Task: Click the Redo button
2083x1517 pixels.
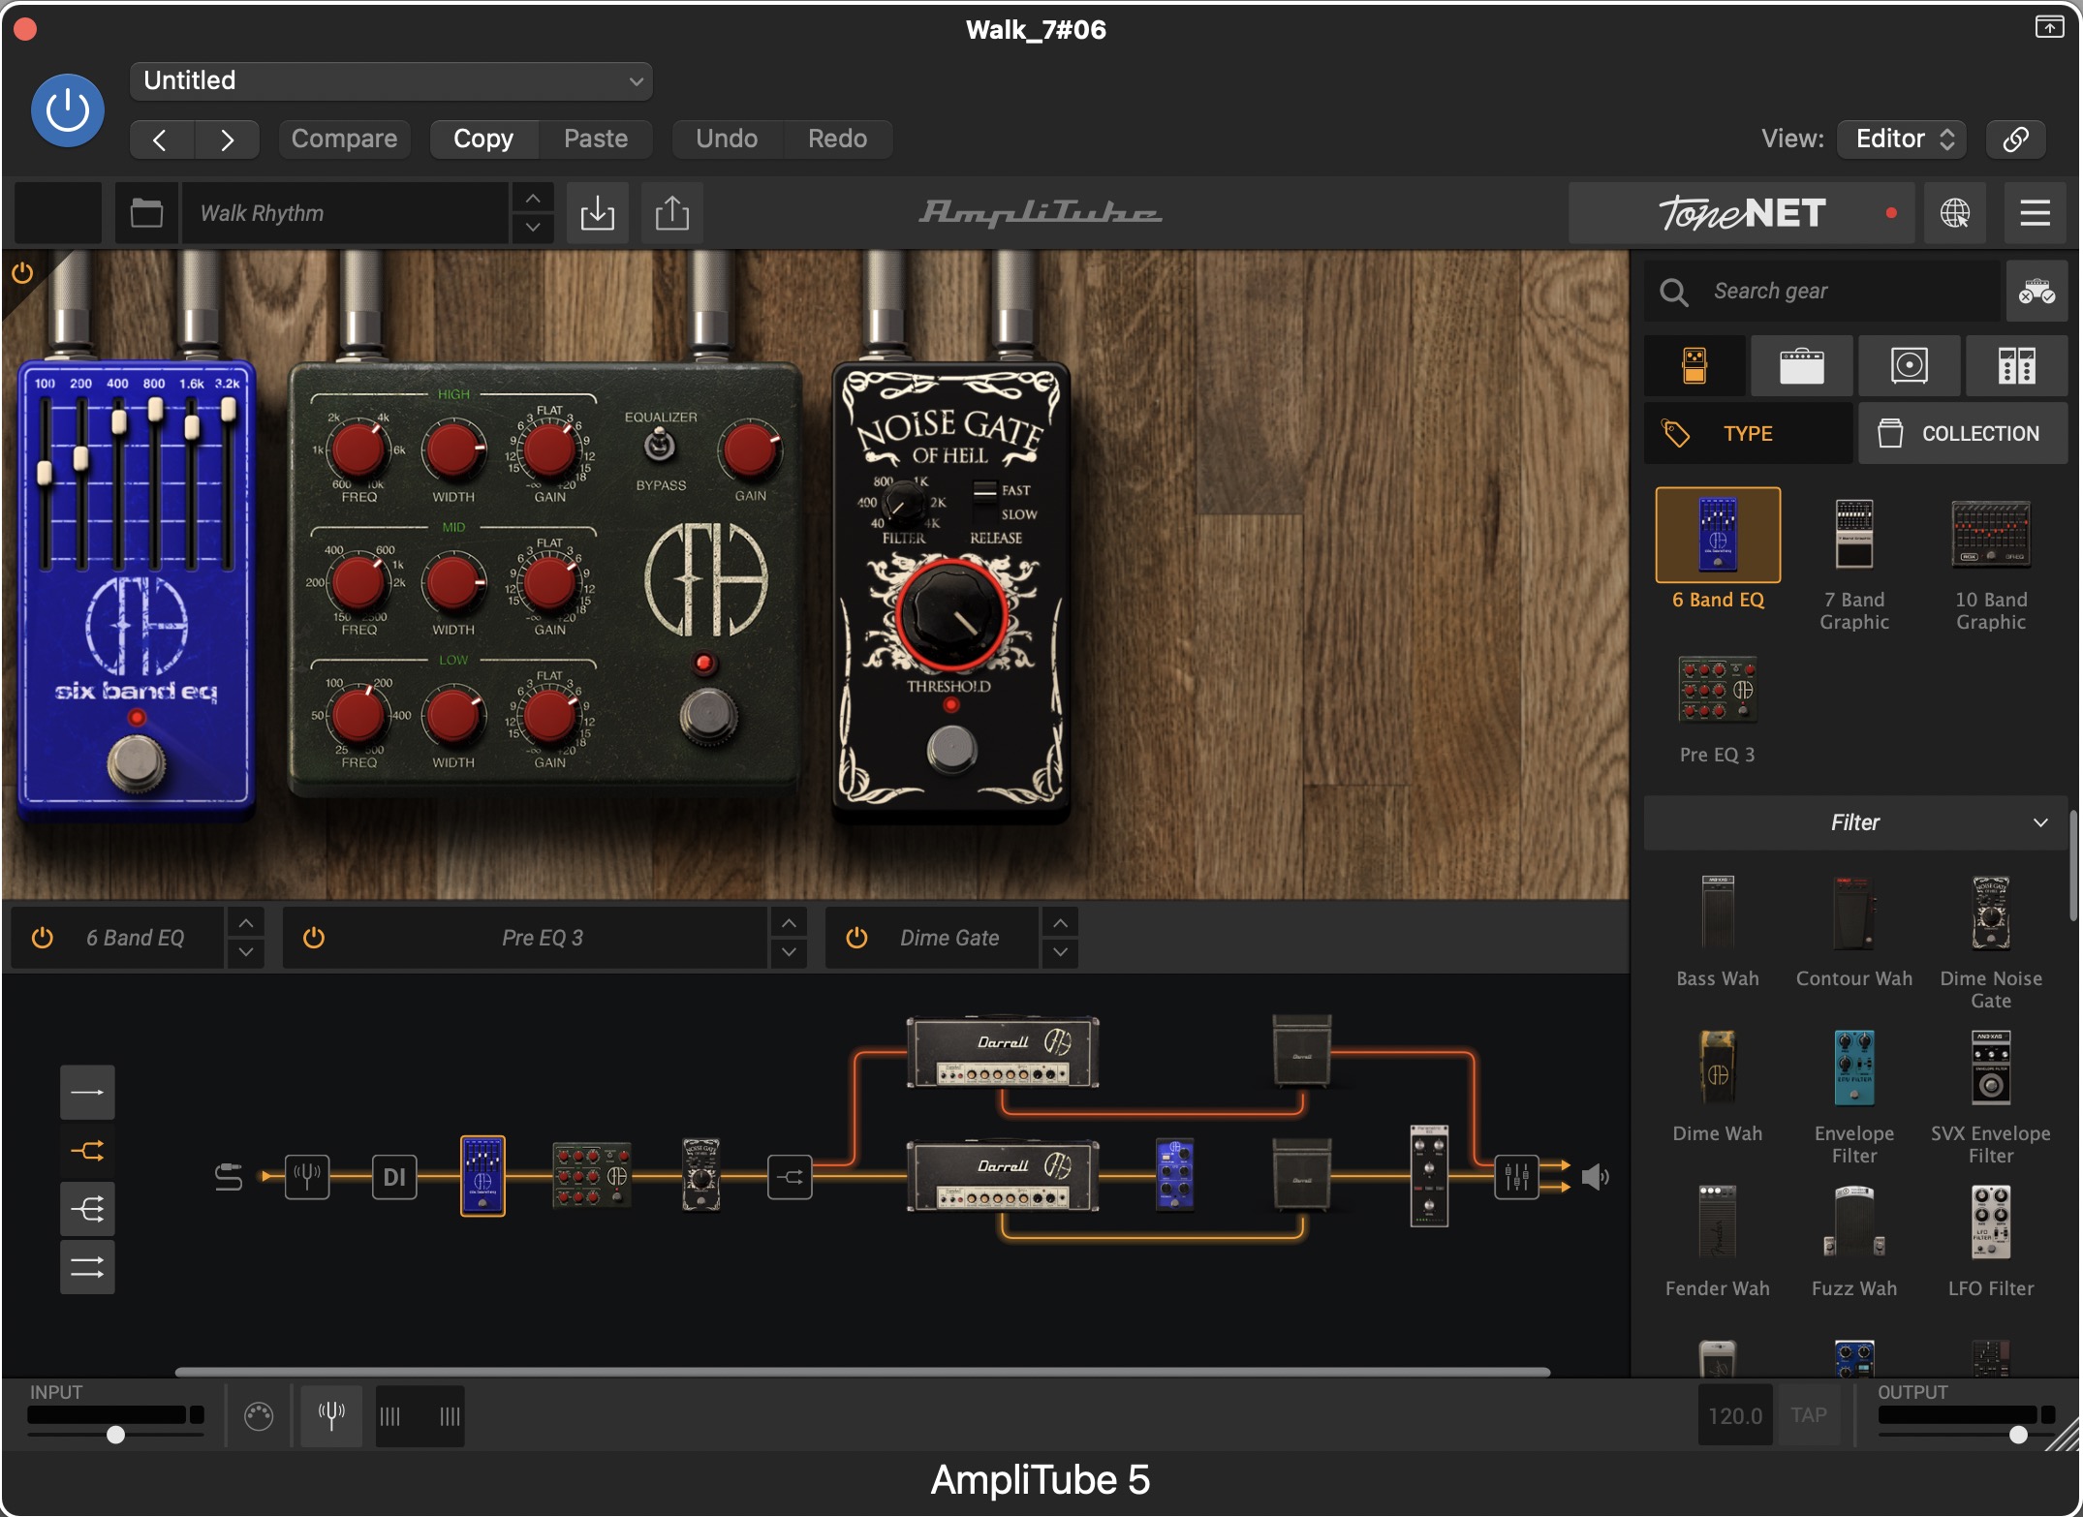Action: point(837,139)
